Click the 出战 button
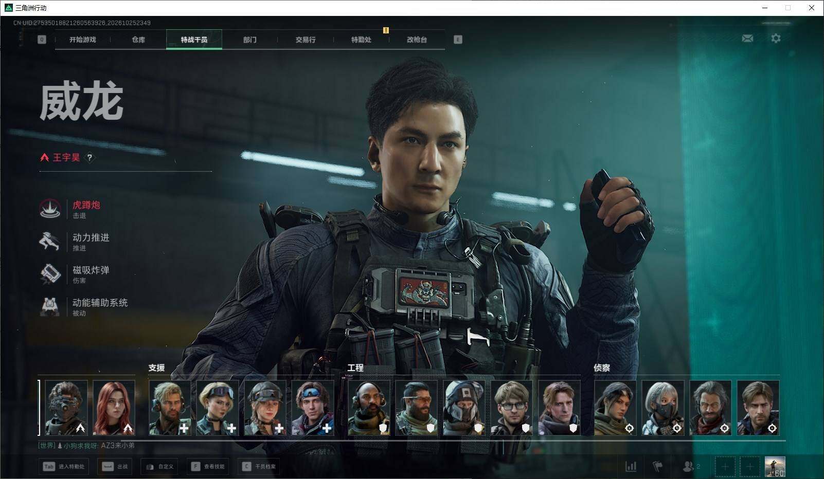 tap(115, 467)
